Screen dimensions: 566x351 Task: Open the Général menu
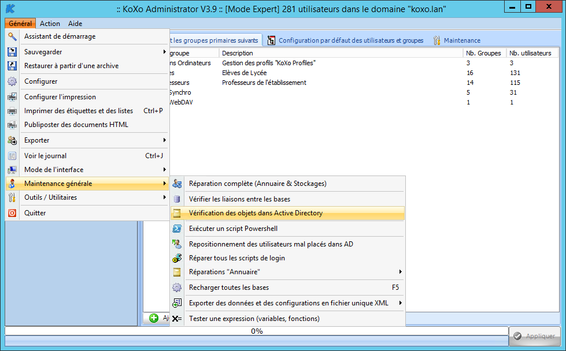[x=20, y=24]
